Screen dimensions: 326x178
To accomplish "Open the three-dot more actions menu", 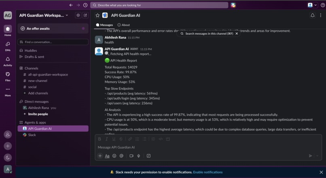I will pos(321,15).
